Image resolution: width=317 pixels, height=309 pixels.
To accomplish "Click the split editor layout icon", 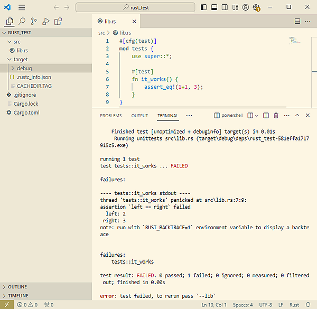I will tap(297, 21).
